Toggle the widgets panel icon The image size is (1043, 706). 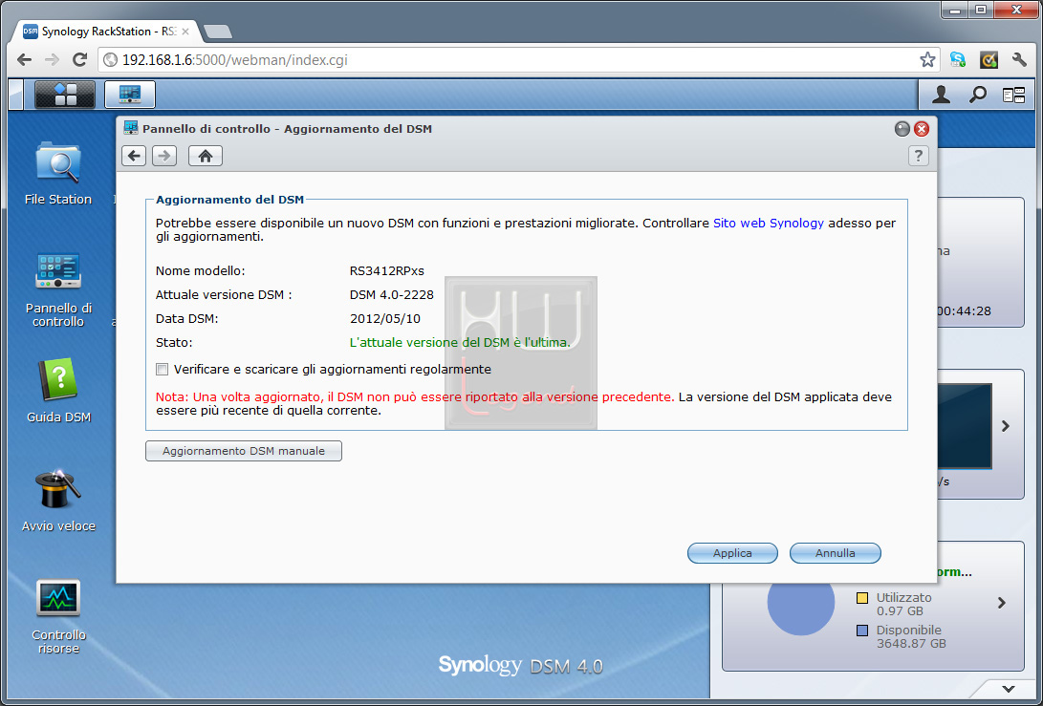click(1013, 96)
